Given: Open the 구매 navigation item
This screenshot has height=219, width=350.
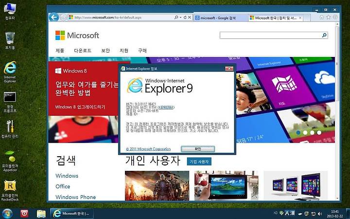Looking at the screenshot, I should point(142,51).
